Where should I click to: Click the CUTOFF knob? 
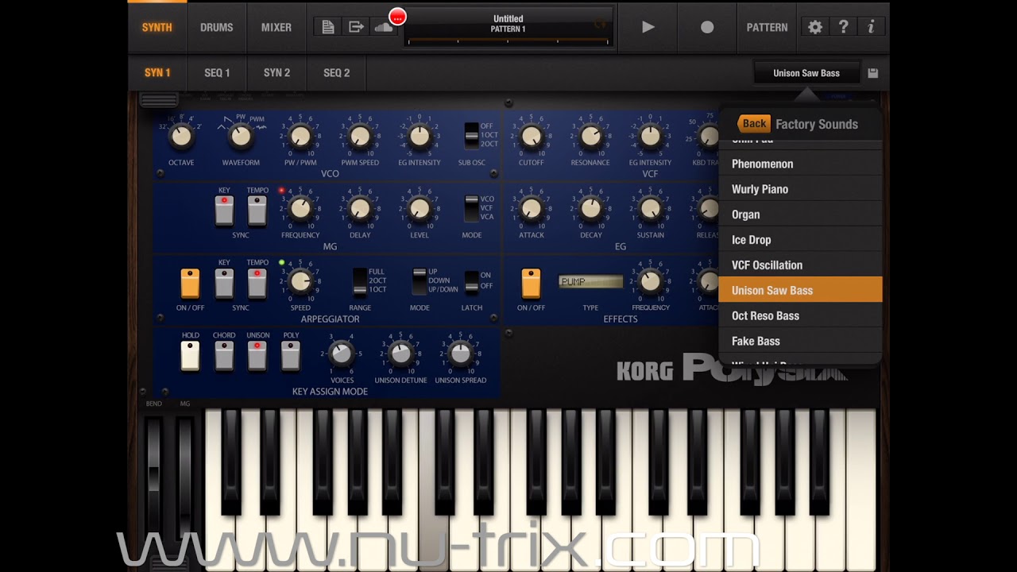531,136
